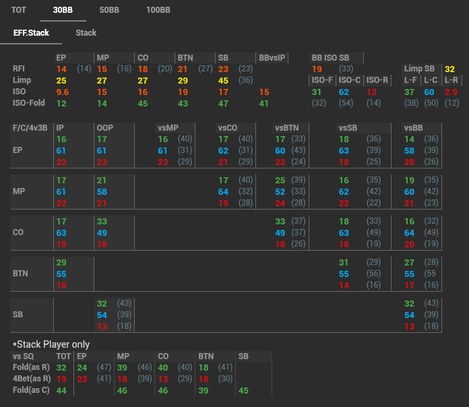The width and height of the screenshot is (469, 407).
Task: Click the ISO-Fold row label
Action: click(x=27, y=103)
